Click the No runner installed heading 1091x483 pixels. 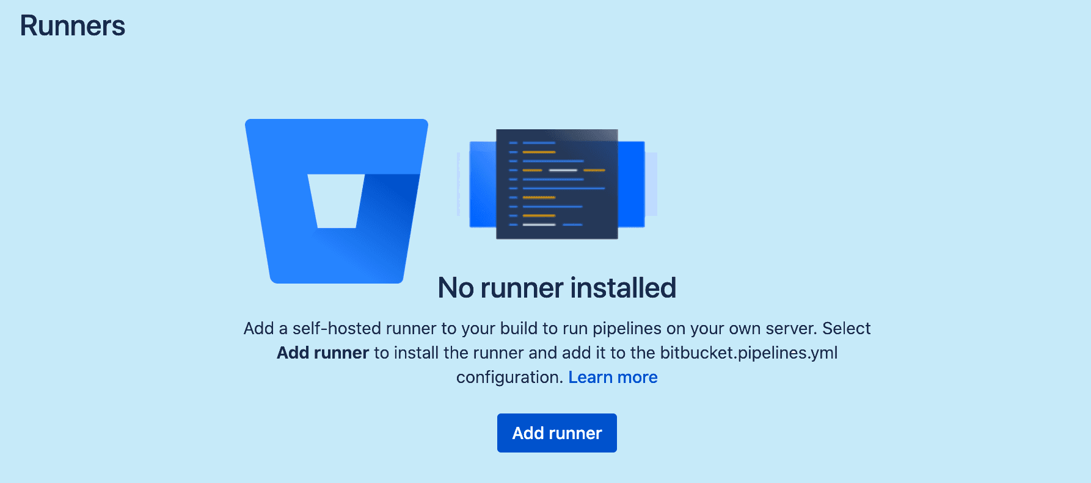(556, 288)
